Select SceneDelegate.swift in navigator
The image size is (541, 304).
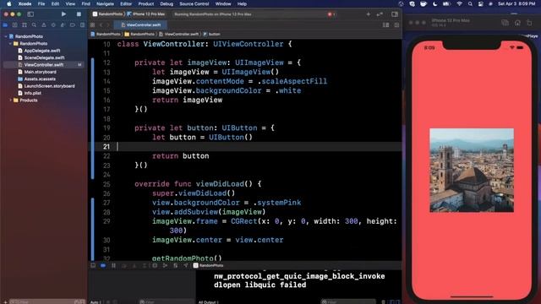(x=44, y=57)
